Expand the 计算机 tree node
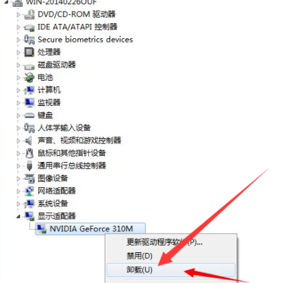293x283 pixels. [x=18, y=90]
